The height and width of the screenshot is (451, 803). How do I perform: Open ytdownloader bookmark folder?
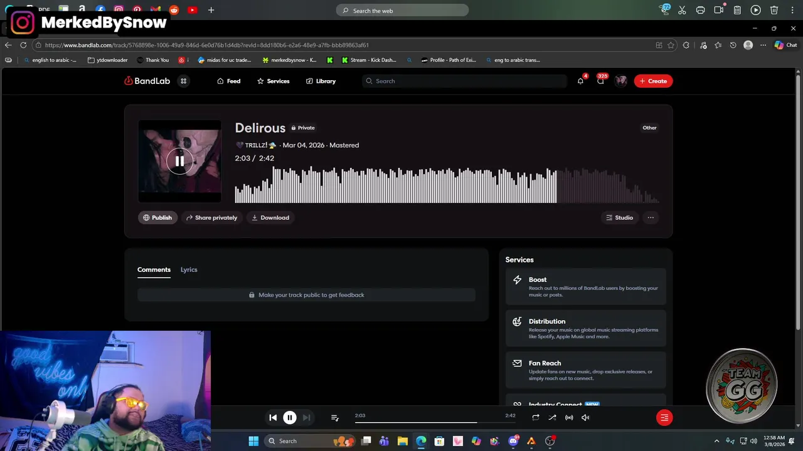[x=108, y=60]
